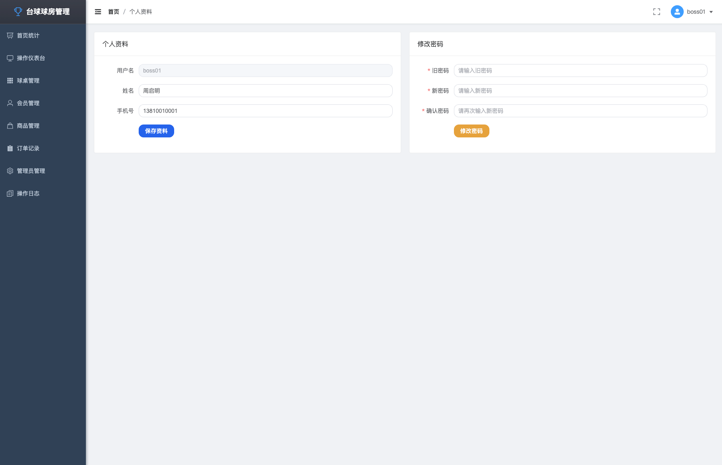The width and height of the screenshot is (722, 465).
Task: Click the 会员管理 user icon
Action: coord(10,103)
